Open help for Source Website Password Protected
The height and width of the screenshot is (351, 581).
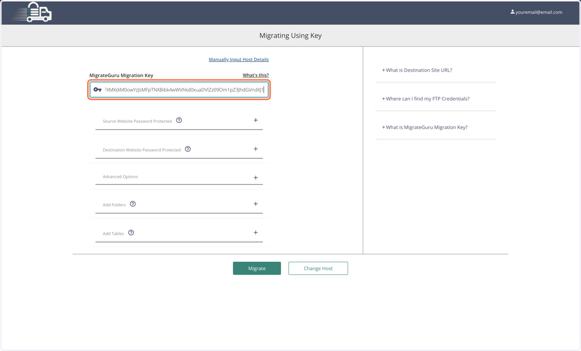coord(179,121)
